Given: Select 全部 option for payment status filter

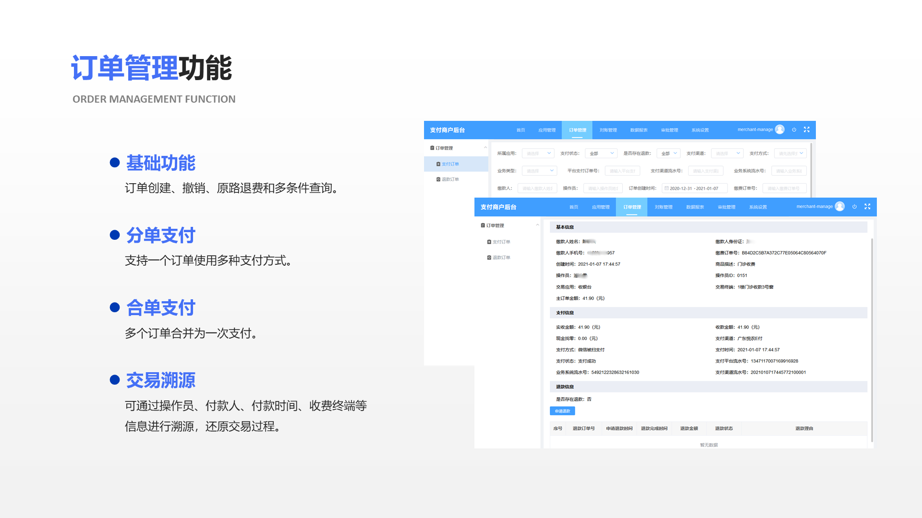Looking at the screenshot, I should [600, 153].
